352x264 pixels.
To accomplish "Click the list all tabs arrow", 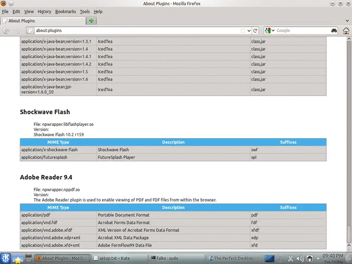I will 348,21.
